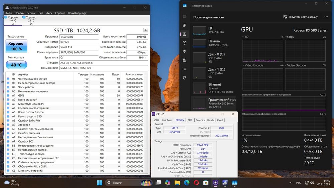Image resolution: width=334 pixels, height=188 pixels.
Task: Open the Services icon in Task Manager
Action: coord(184,78)
